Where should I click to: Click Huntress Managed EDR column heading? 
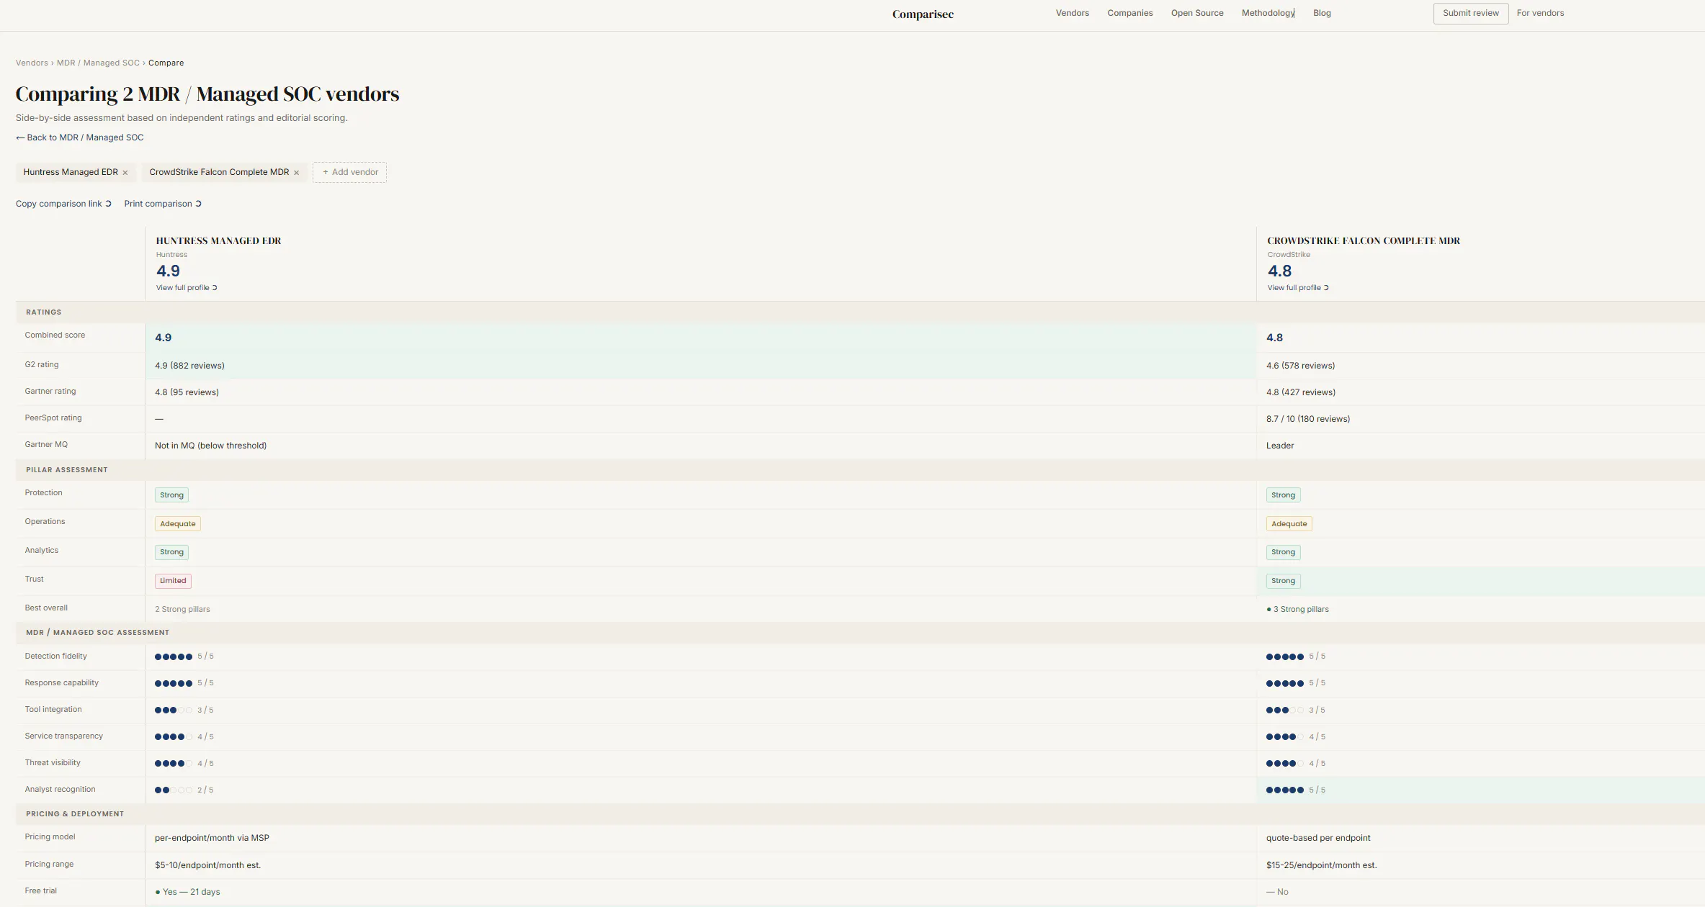[x=218, y=241]
